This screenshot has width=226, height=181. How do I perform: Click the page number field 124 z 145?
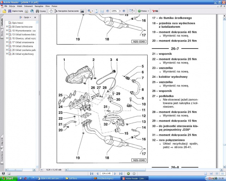coord(106,174)
